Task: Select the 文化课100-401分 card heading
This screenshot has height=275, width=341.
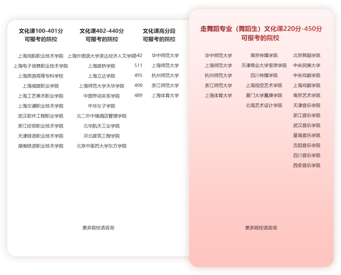Action: (x=40, y=35)
